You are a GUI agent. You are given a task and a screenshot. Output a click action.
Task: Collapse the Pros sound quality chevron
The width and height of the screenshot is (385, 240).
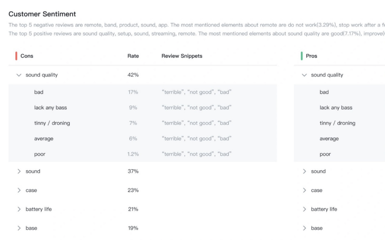pyautogui.click(x=304, y=75)
